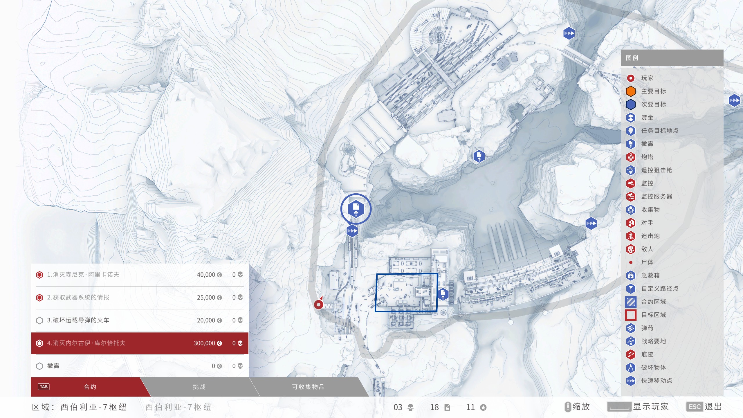Open the 合约 contracts tab

click(x=90, y=387)
